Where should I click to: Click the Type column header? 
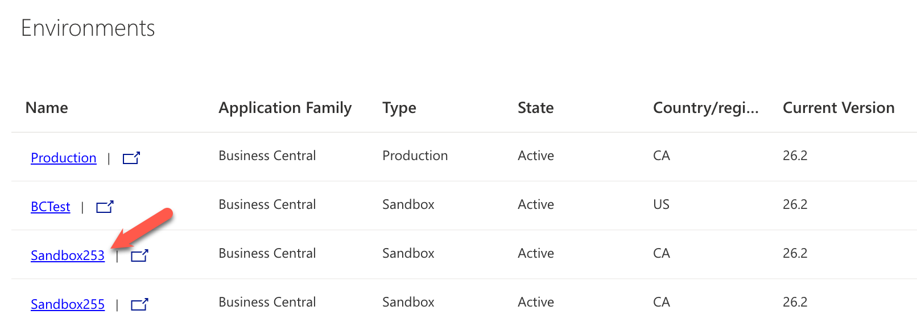(x=399, y=108)
